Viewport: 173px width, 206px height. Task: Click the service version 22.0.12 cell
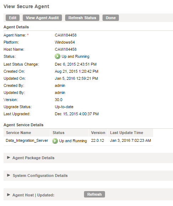tap(98, 140)
